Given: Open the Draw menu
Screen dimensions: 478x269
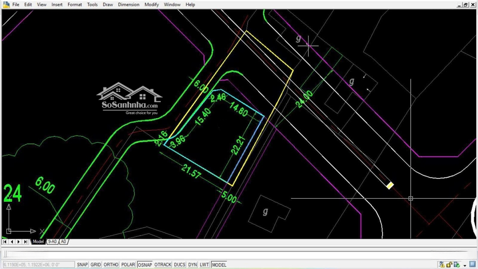Looking at the screenshot, I should (x=108, y=4).
